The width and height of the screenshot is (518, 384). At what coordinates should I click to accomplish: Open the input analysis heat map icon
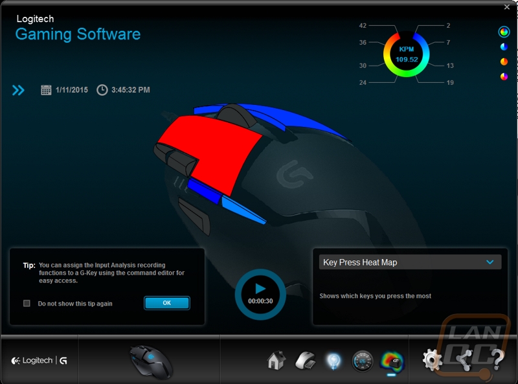tap(392, 362)
